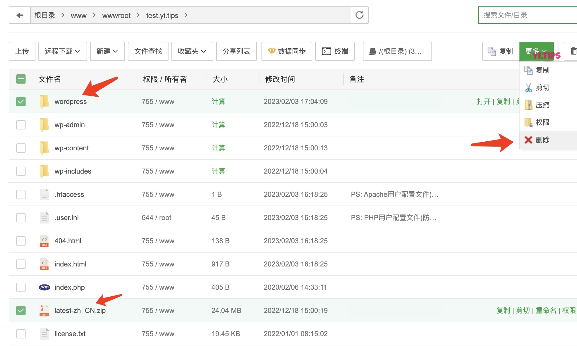Screen dimensions: 577x346
Task: Deselect the select-all checkbox in header
Action: coord(21,79)
